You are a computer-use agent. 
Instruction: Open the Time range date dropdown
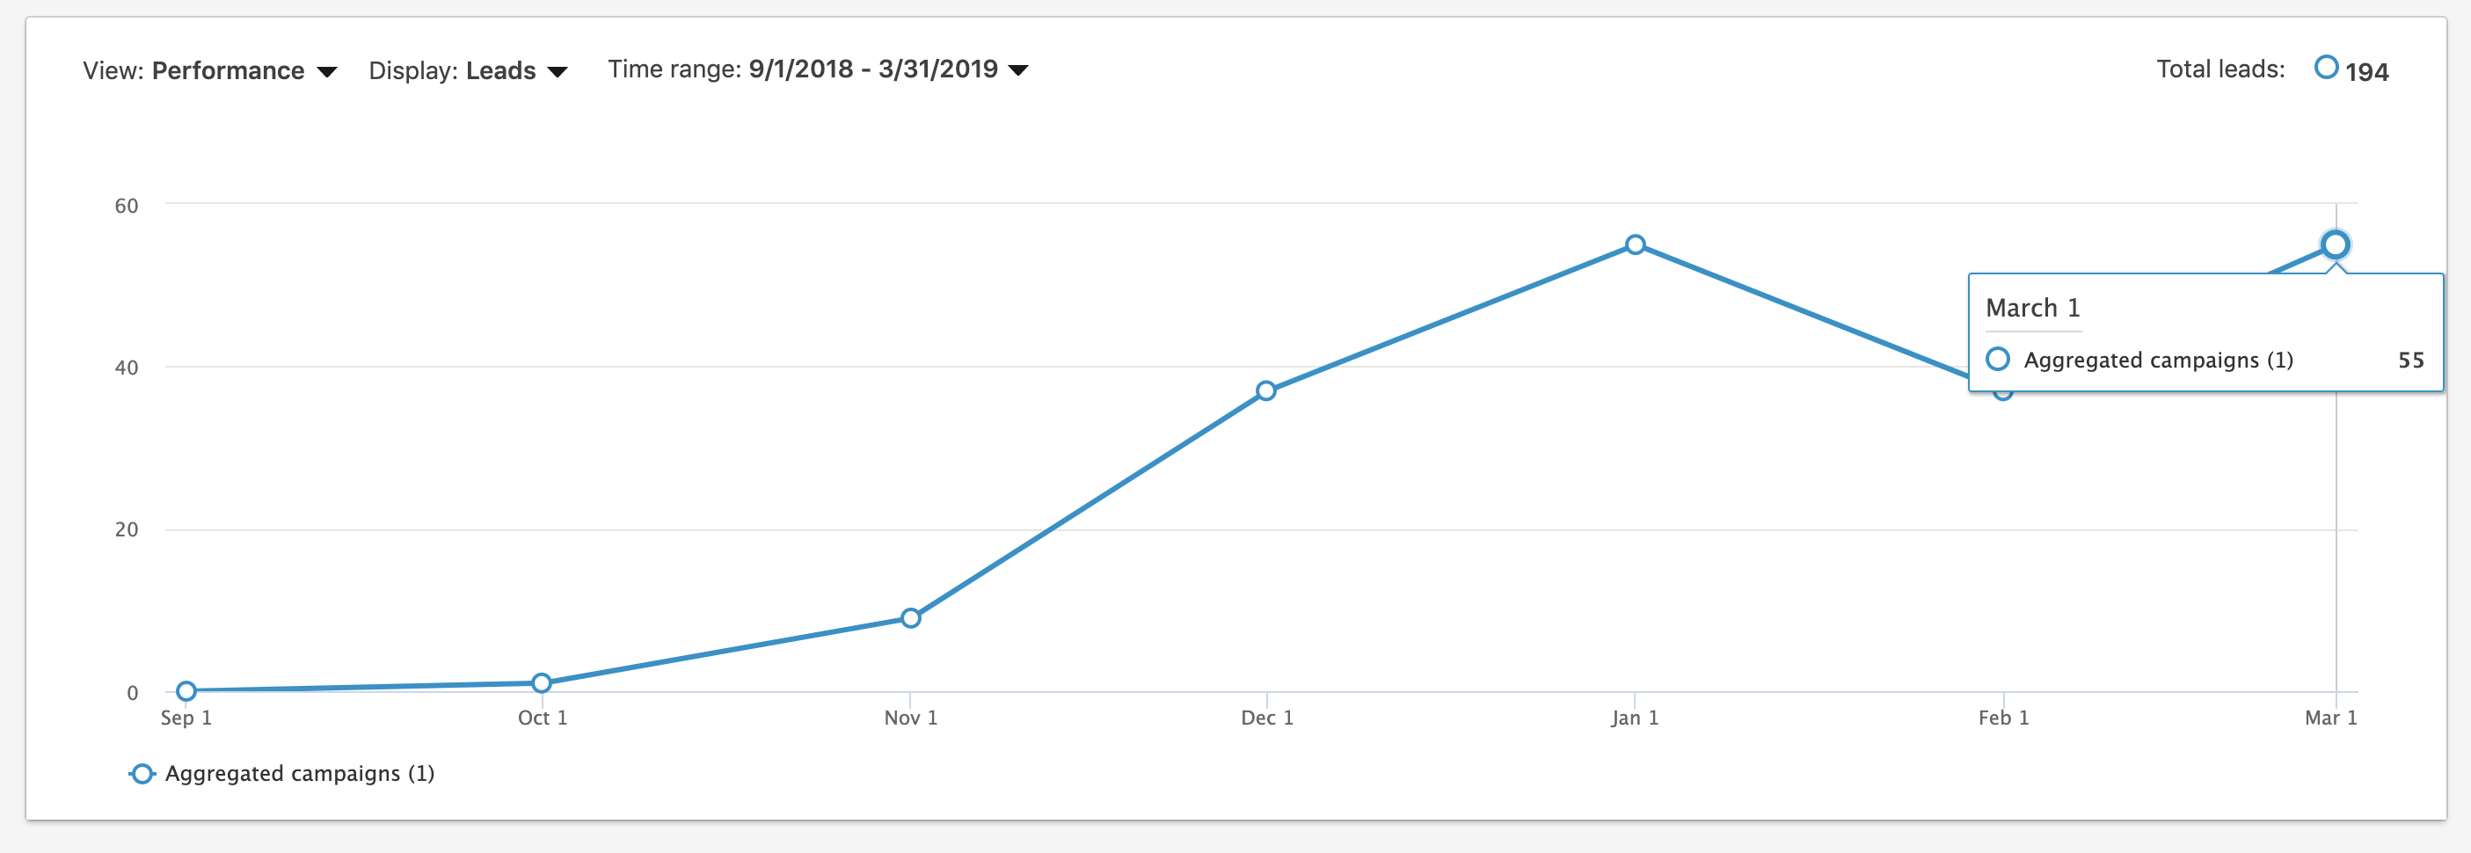point(1018,70)
